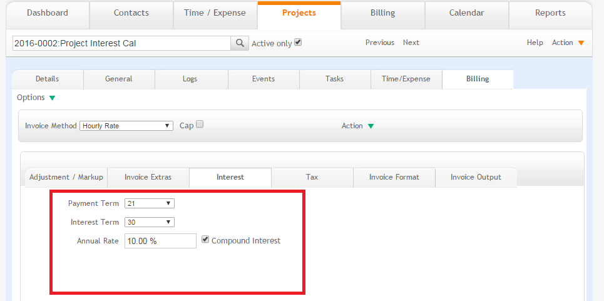
Task: Open the Reports tab
Action: (x=550, y=13)
